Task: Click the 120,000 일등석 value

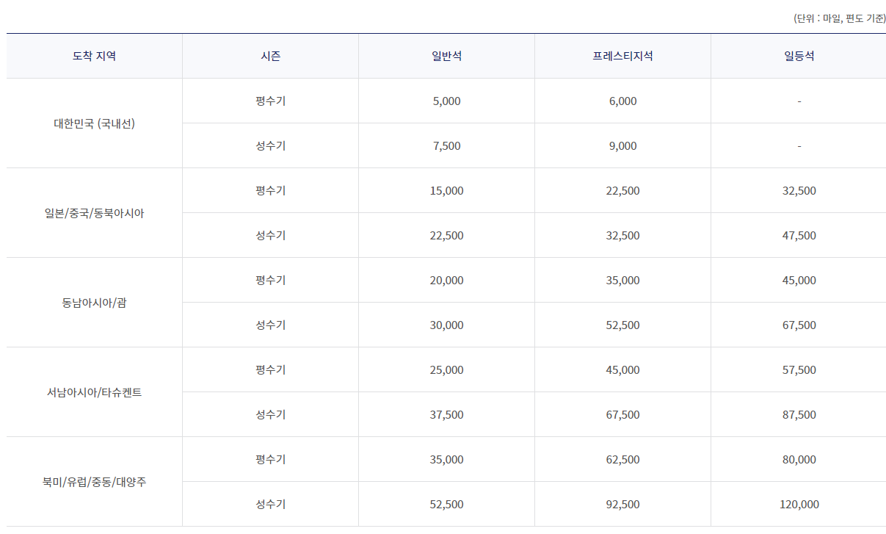Action: 799,505
